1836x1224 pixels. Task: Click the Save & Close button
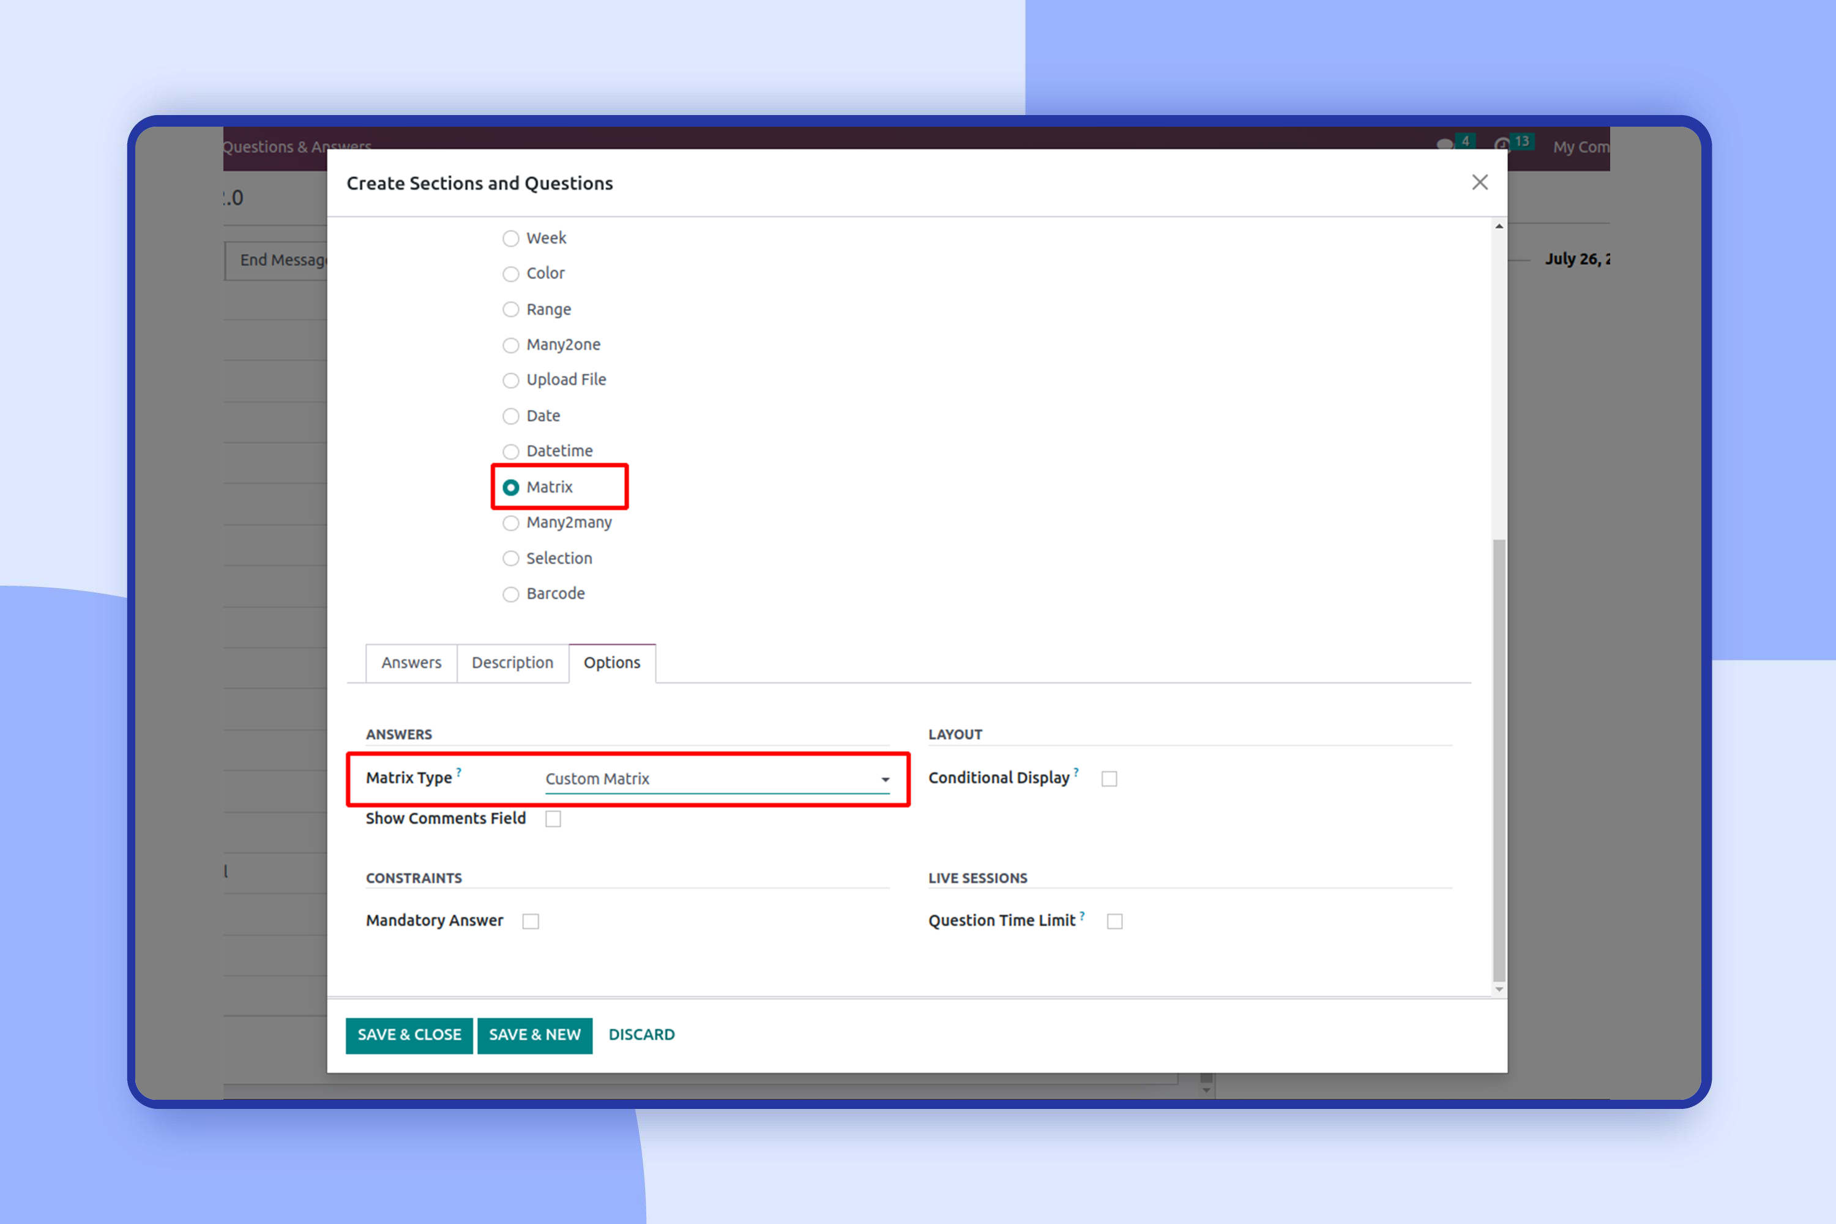click(x=409, y=1035)
